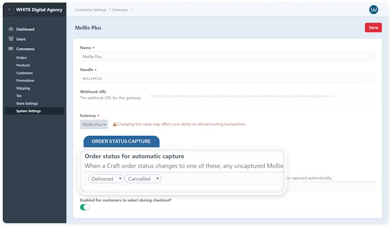Click the site logo icon beside WHITE Digital Agency

[x=10, y=10]
